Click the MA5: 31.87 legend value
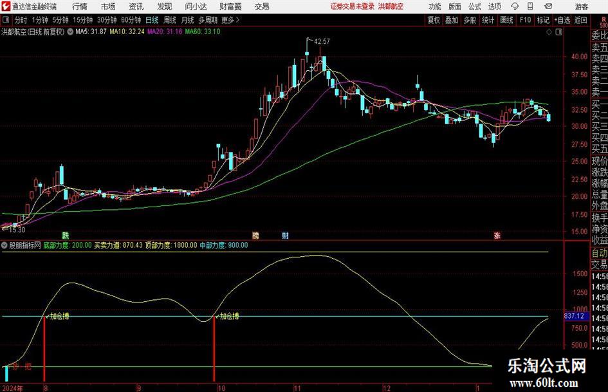 (x=91, y=32)
